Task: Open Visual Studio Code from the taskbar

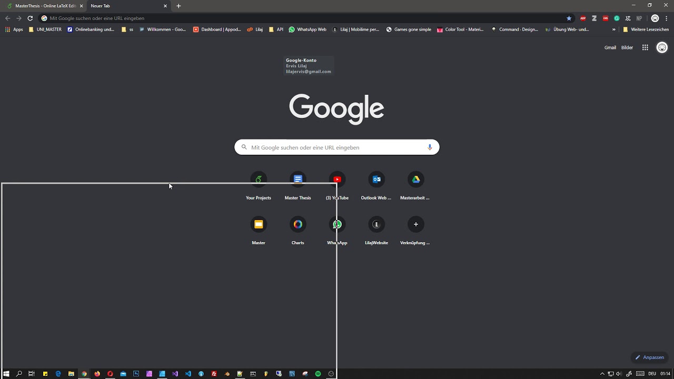Action: [188, 374]
